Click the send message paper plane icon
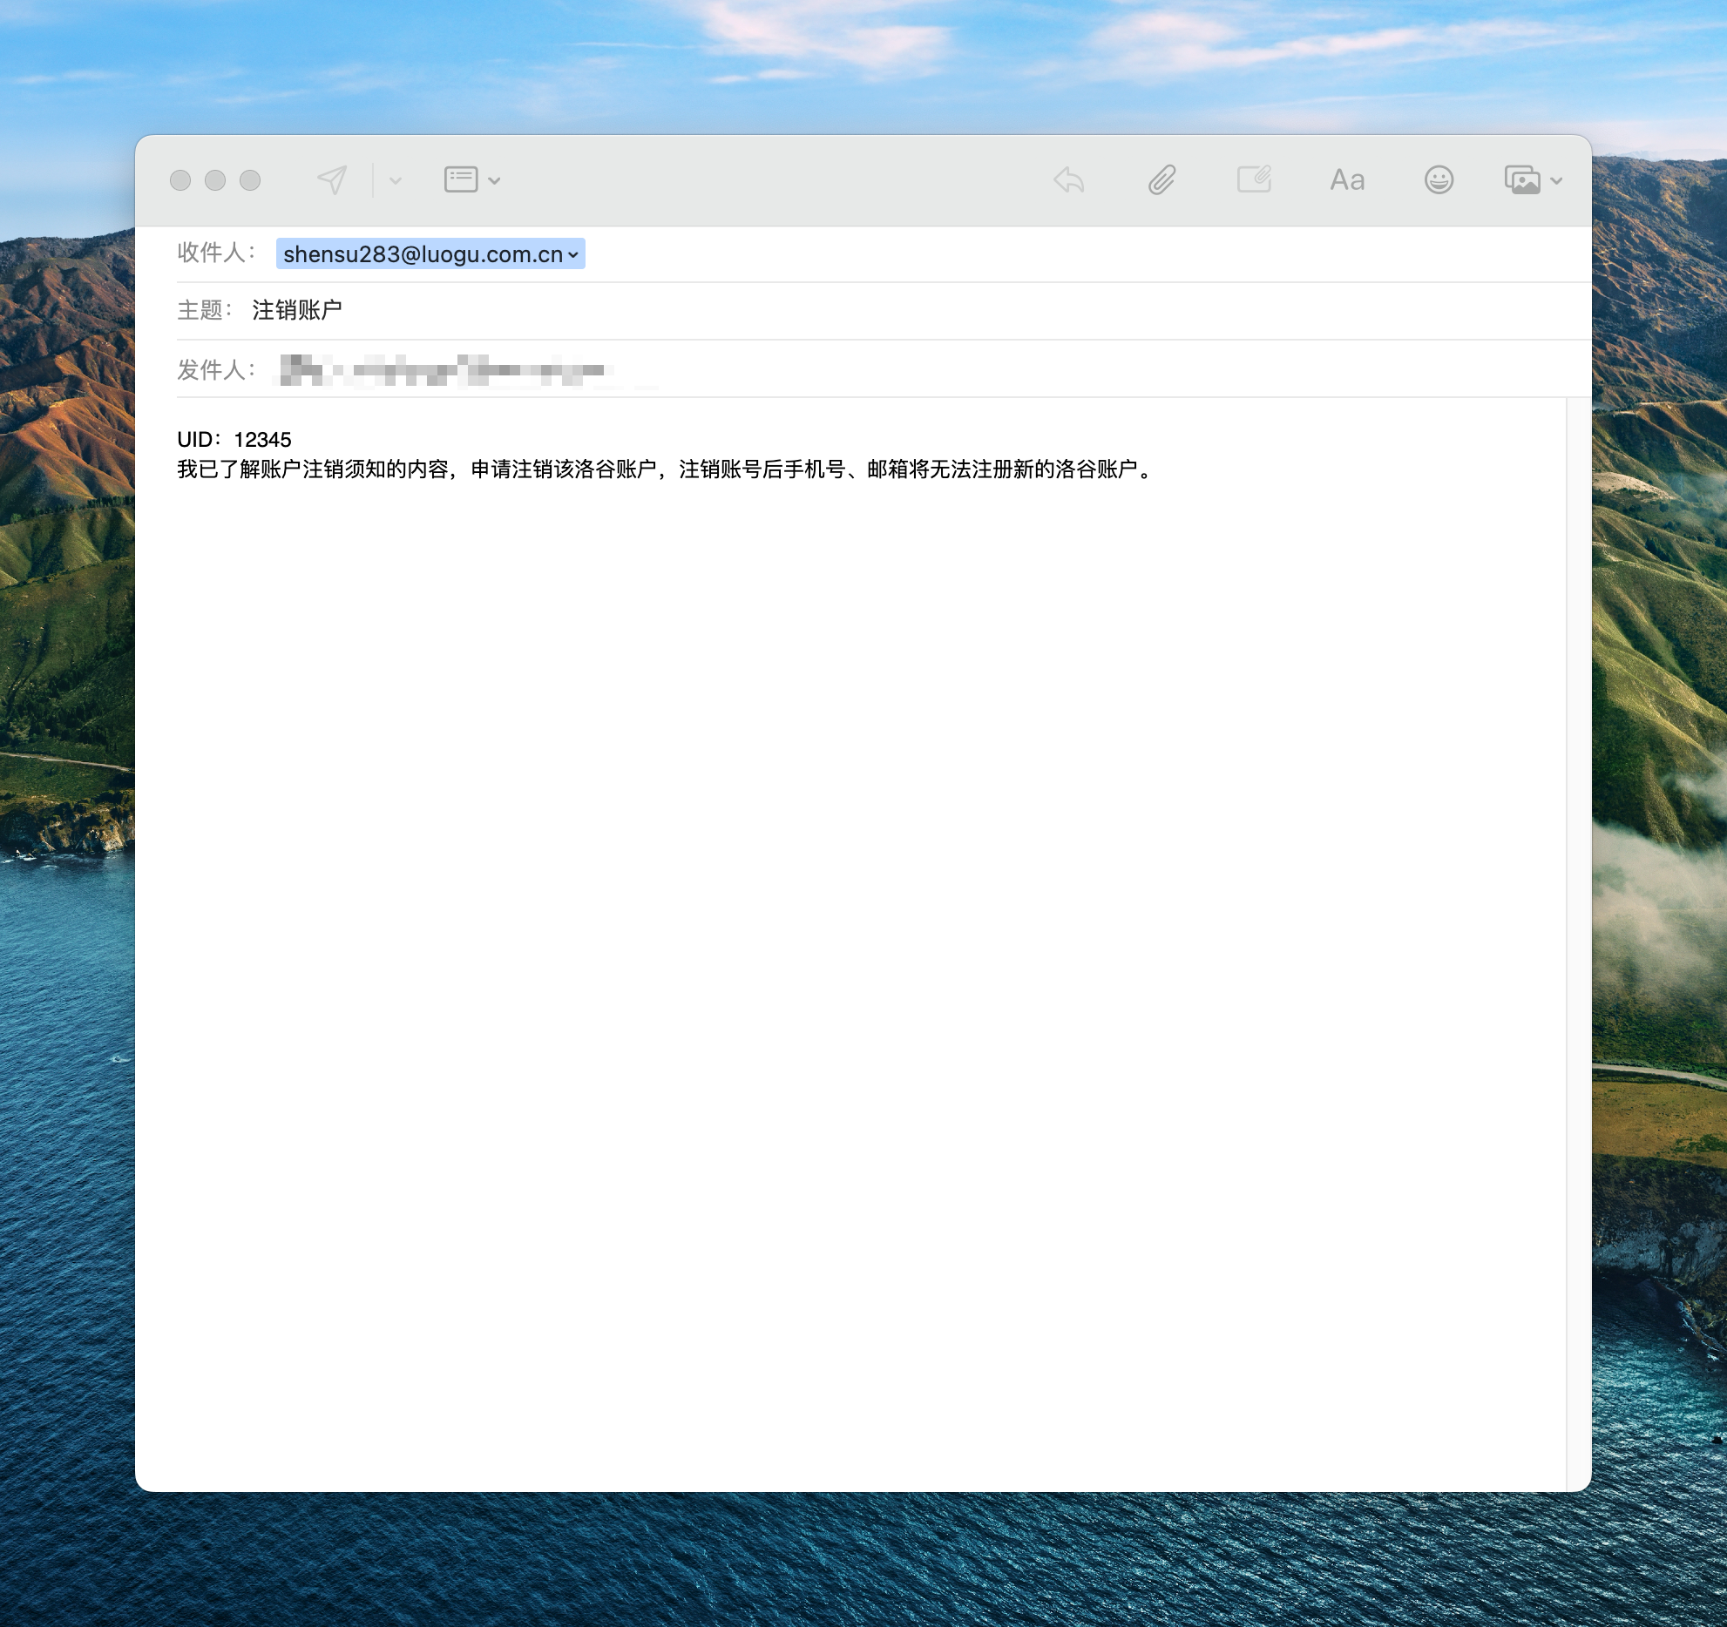Viewport: 1727px width, 1627px height. [x=332, y=180]
